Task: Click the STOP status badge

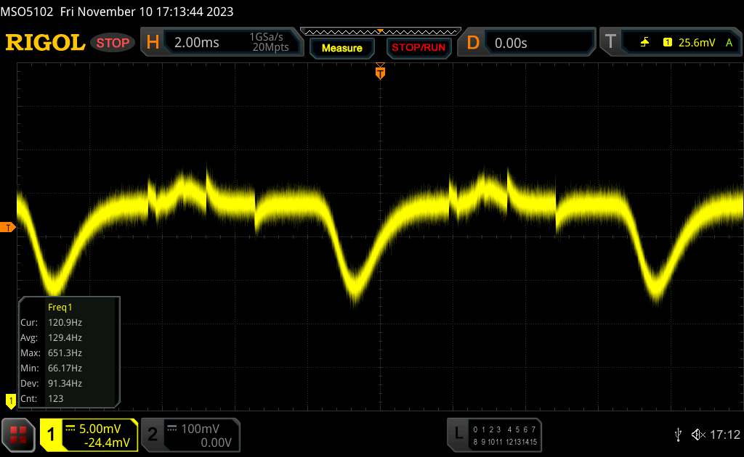Action: point(113,43)
